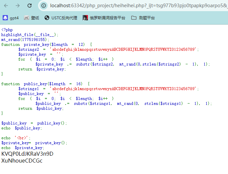This screenshot has height=174, width=228.
Task: Click the private key output XuNhoueCDCGc
Action: 22,161
